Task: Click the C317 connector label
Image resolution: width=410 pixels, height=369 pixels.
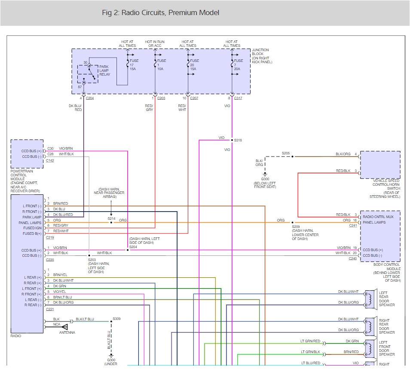Action: tap(238, 98)
